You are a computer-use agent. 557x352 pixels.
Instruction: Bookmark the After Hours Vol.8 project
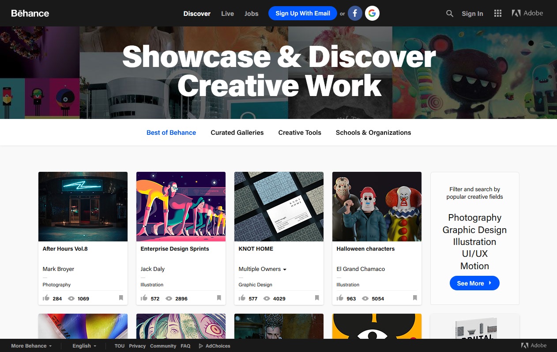tap(121, 298)
